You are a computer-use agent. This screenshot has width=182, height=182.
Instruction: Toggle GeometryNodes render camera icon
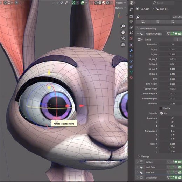180,34
